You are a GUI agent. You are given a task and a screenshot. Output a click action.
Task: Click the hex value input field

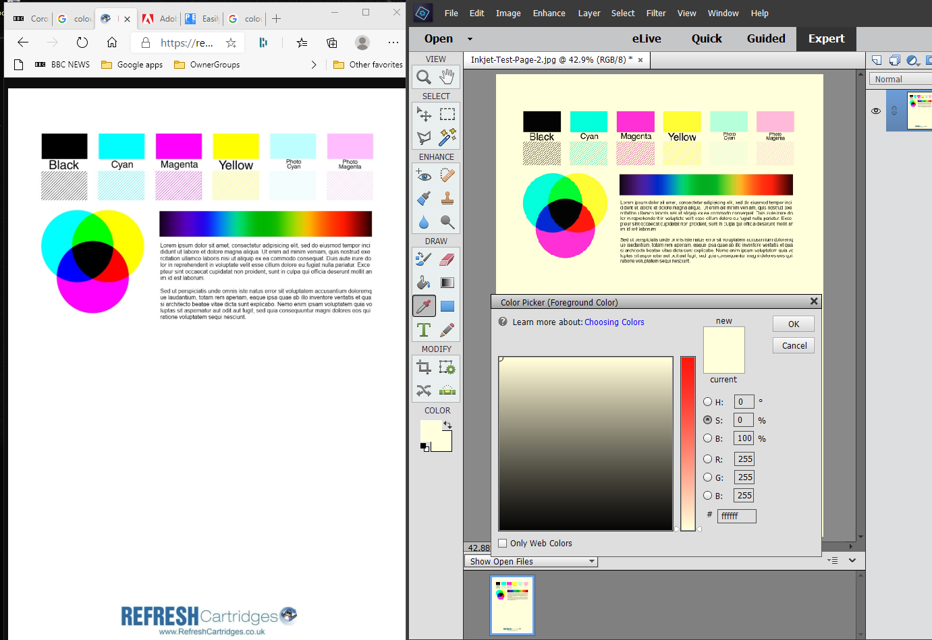point(736,516)
